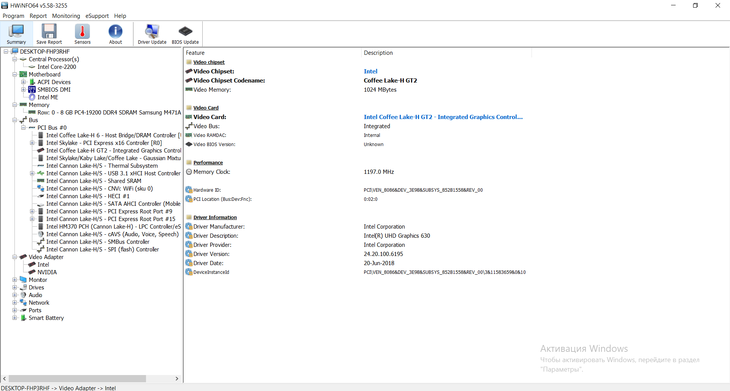Viewport: 730px width, 391px height.
Task: Collapse the DESKTOP-FHP3RHF root node
Action: 6,51
